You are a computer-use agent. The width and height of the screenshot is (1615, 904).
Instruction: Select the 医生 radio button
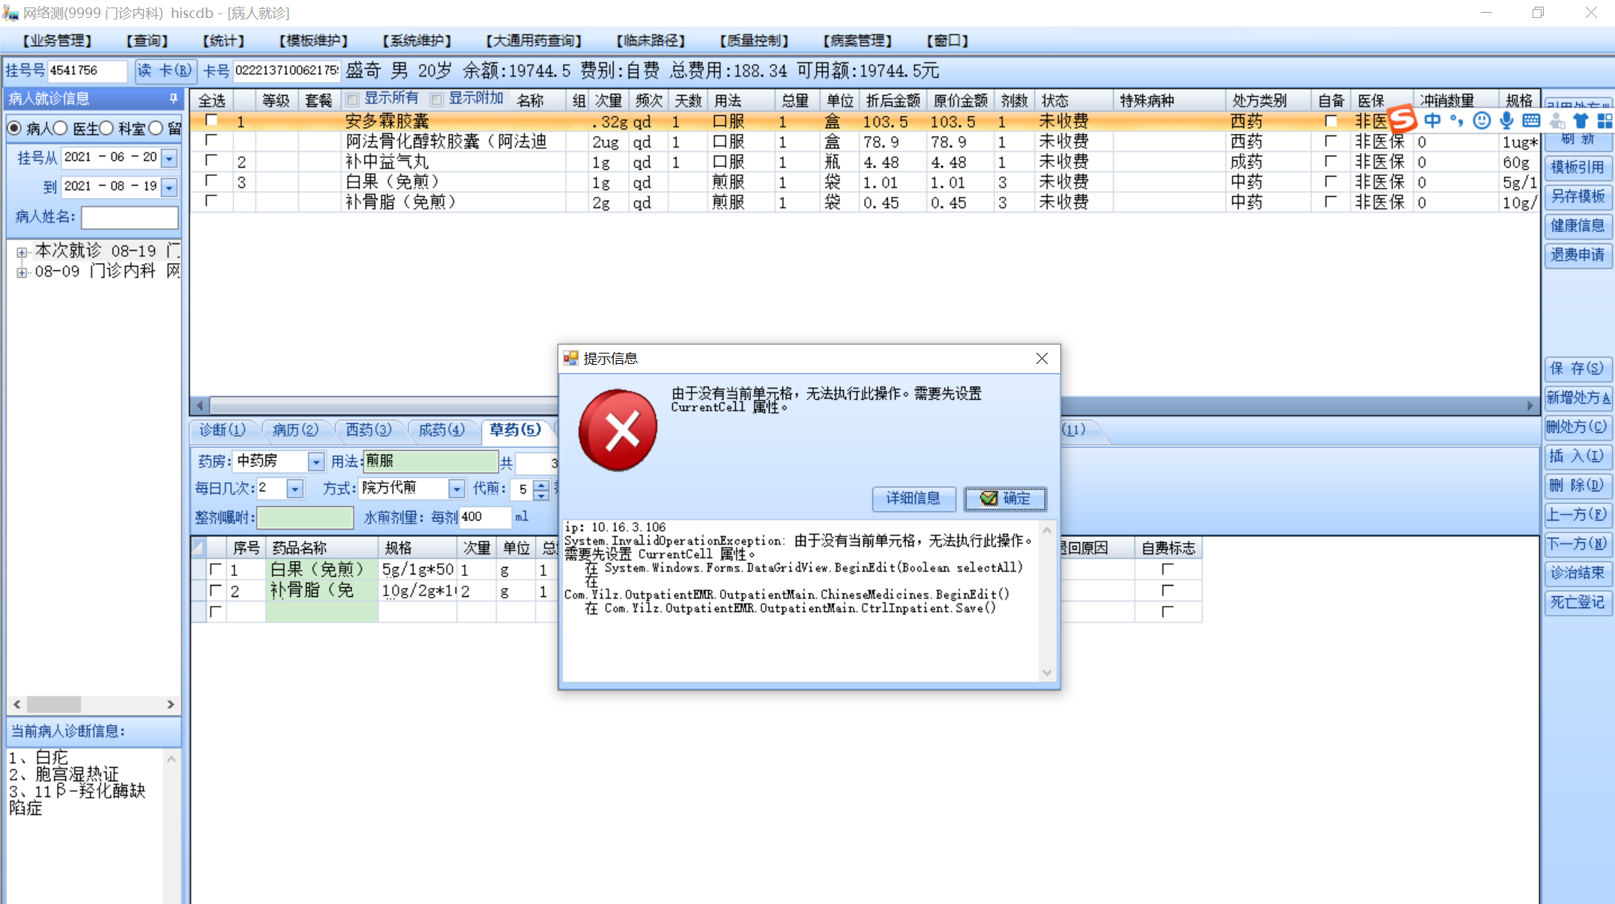tap(61, 128)
